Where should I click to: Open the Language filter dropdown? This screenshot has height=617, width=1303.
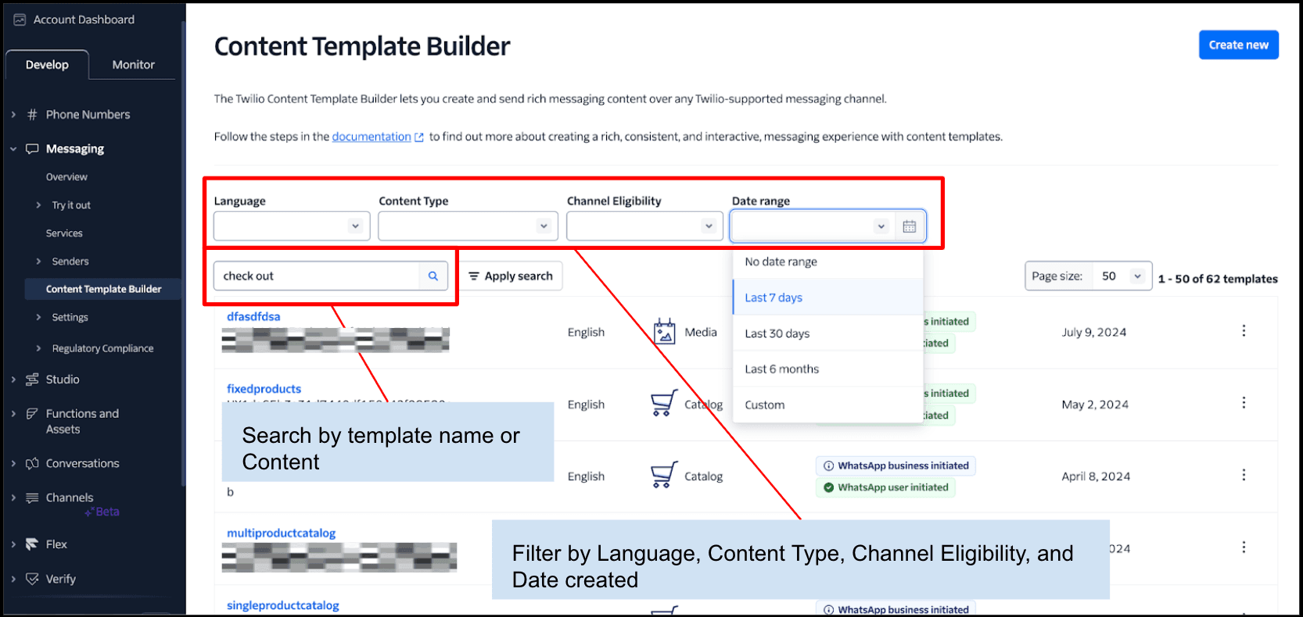[x=292, y=226]
